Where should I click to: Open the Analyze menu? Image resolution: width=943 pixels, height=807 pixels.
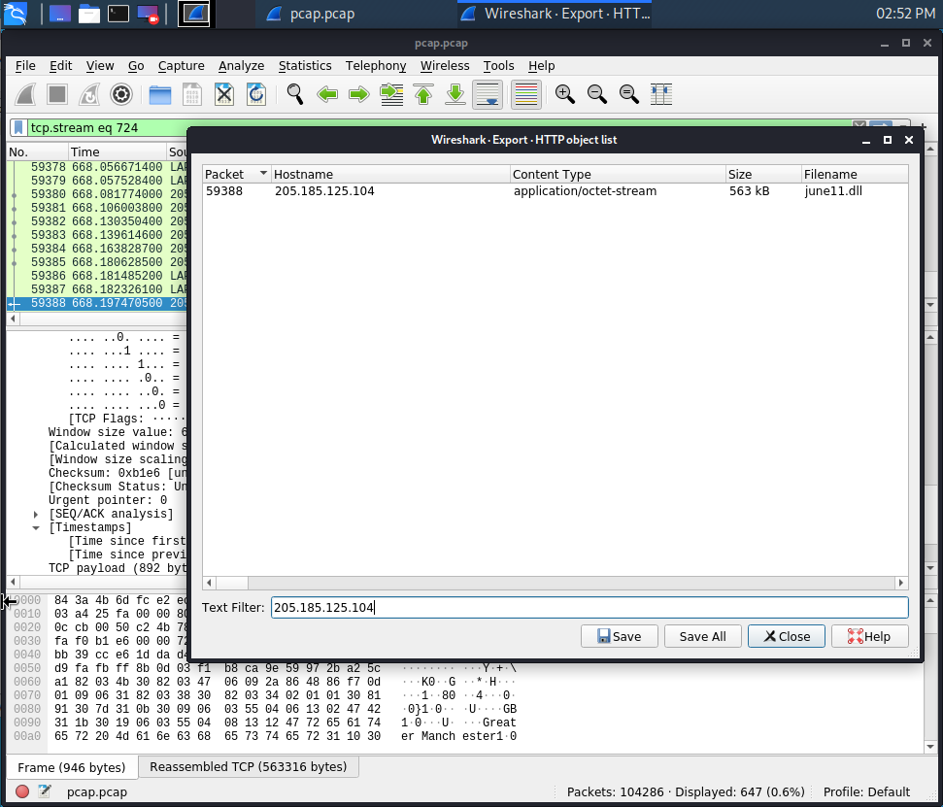point(241,65)
